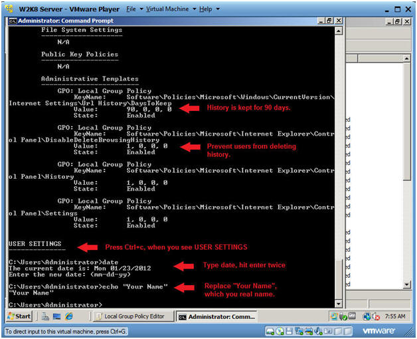Click the 'USER SETTINGS' heading
The height and width of the screenshot is (339, 417).
tap(35, 244)
